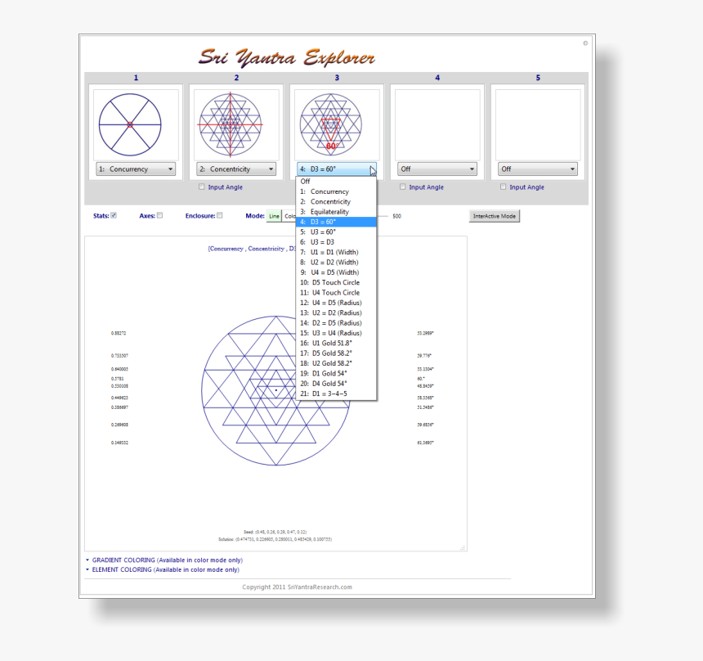Click the InterActive Mode button
The height and width of the screenshot is (661, 703).
click(494, 216)
